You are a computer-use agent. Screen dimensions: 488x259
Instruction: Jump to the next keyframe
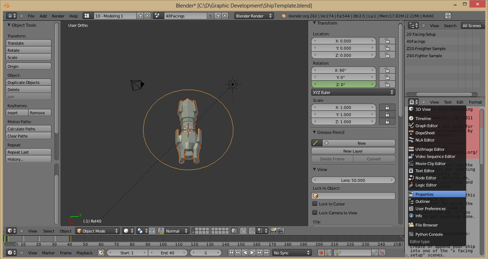(x=259, y=253)
